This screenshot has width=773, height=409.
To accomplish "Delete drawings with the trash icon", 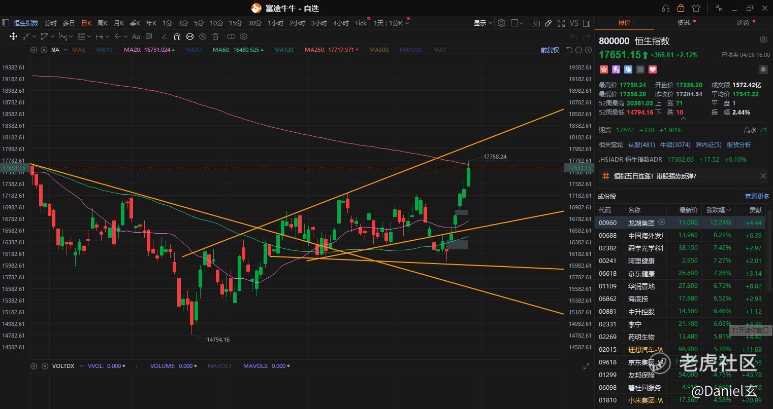I will [x=215, y=36].
